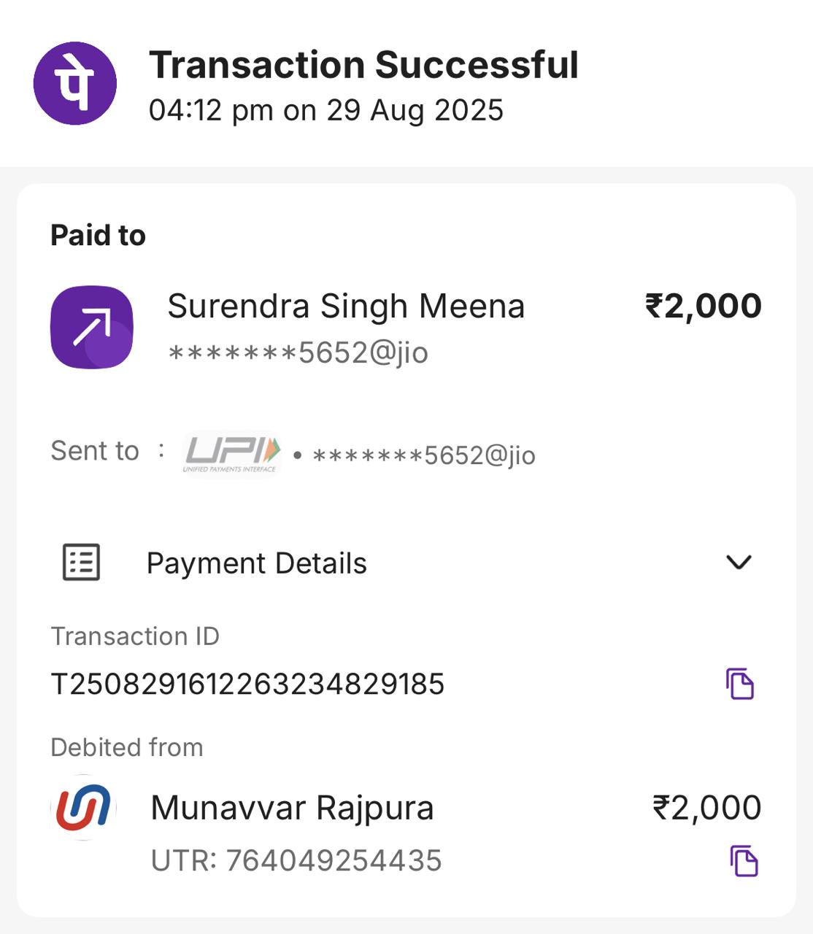Click the UPI logo beside Sent to
The width and height of the screenshot is (813, 934).
pos(231,453)
